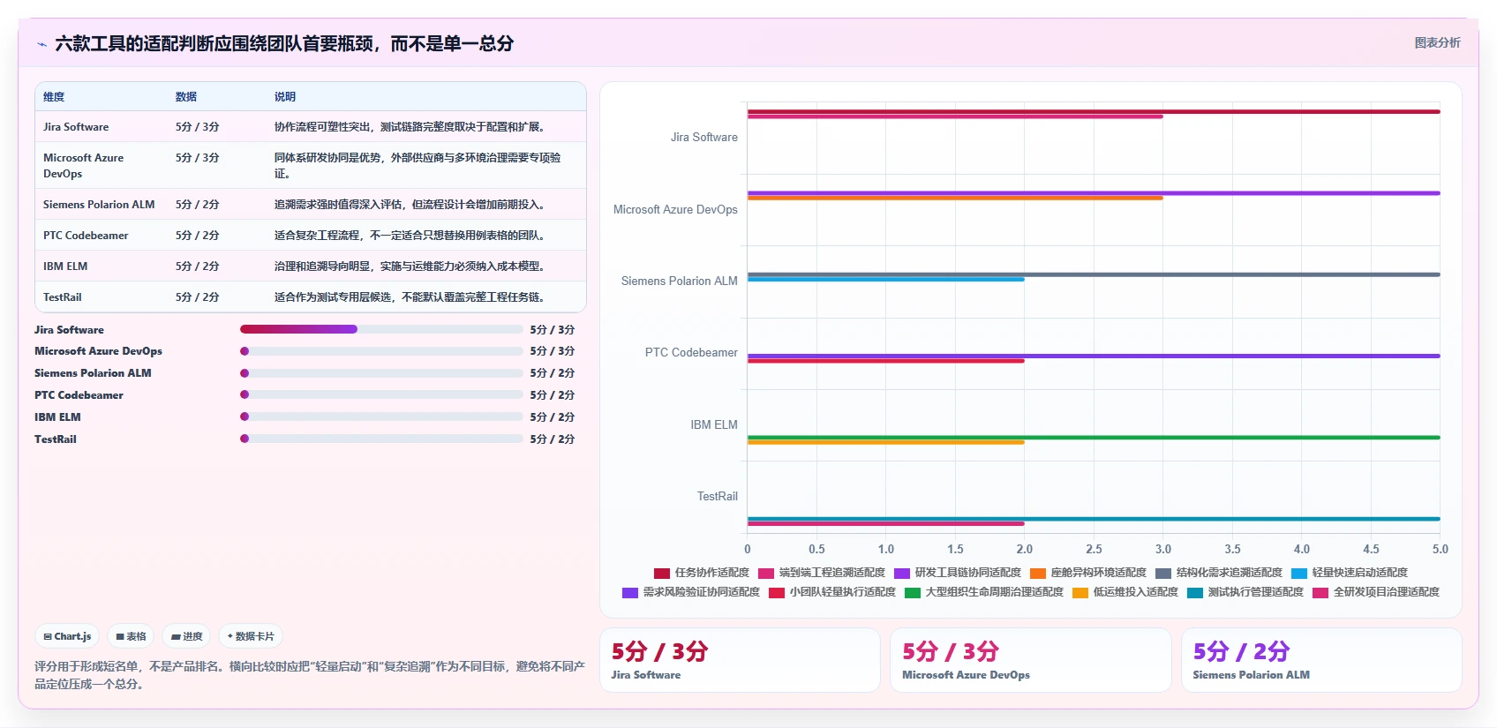Screen dimensions: 1497x728
Task: Open the Jira Software 5分 / 3分 data card
Action: (x=740, y=660)
